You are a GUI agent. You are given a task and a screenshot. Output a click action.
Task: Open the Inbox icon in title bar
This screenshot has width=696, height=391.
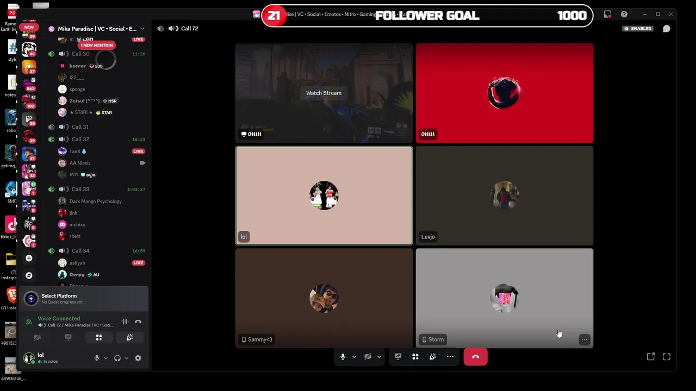pos(607,14)
